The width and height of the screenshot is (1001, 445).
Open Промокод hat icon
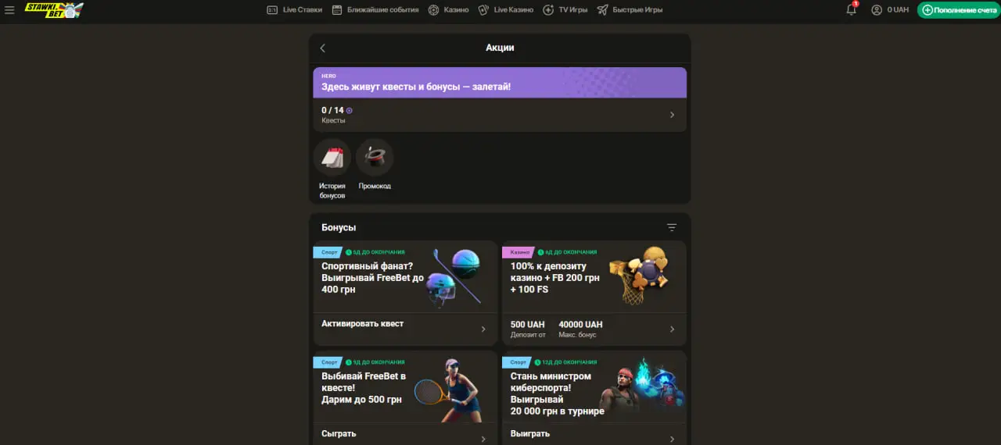coord(375,158)
